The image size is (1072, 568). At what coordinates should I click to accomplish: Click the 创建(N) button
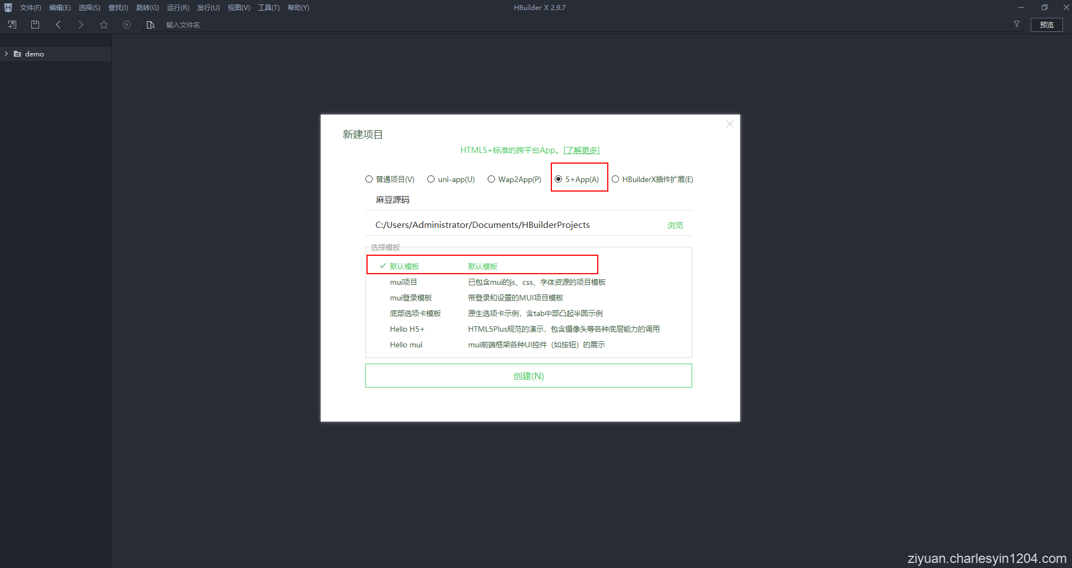528,375
